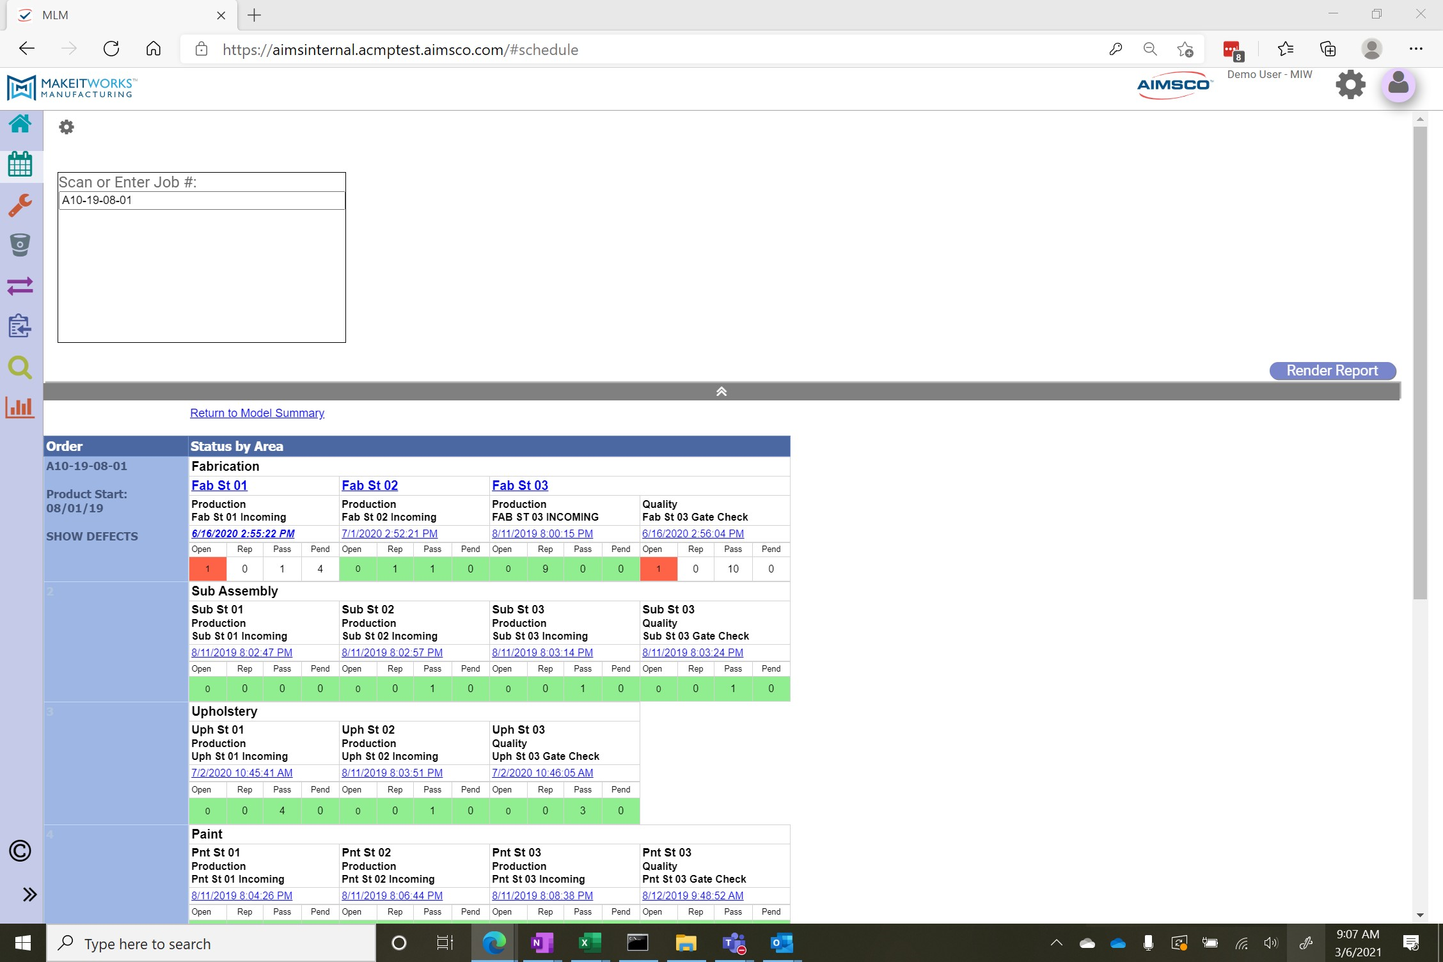Click the small gear above job box
This screenshot has width=1443, height=962.
coord(67,127)
